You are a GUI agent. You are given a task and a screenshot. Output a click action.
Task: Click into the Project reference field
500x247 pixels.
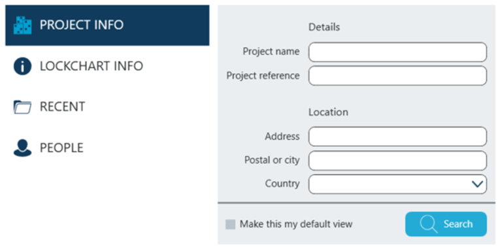[397, 76]
